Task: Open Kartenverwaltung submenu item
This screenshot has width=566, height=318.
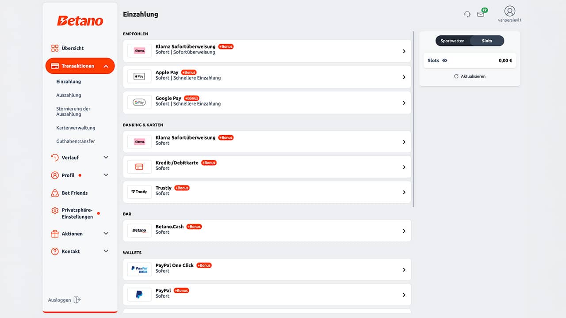Action: point(76,128)
